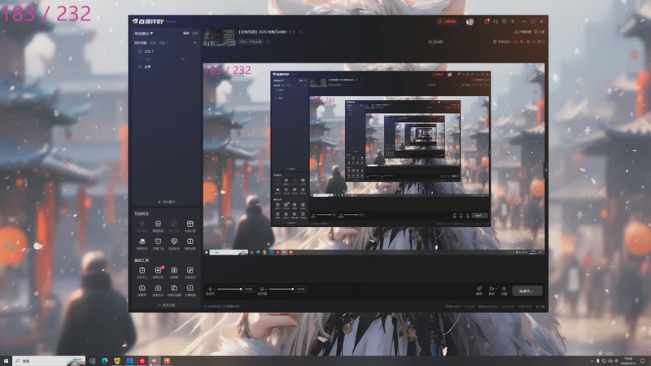
Task: Click the 等级流水 level stats entry
Action: click(x=508, y=42)
